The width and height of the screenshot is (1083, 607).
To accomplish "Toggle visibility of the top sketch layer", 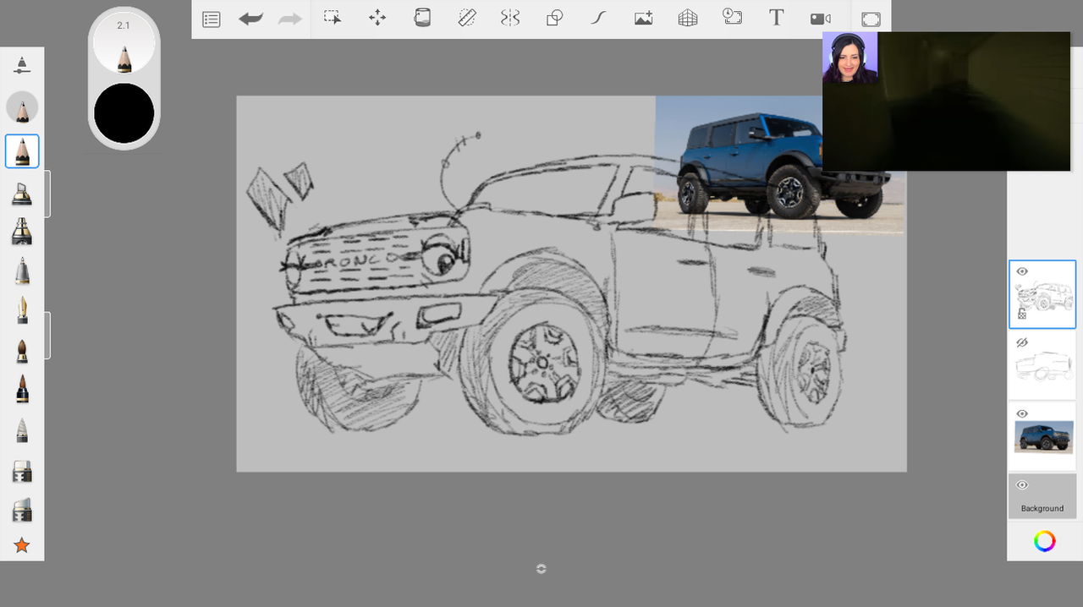I will click(x=1022, y=271).
